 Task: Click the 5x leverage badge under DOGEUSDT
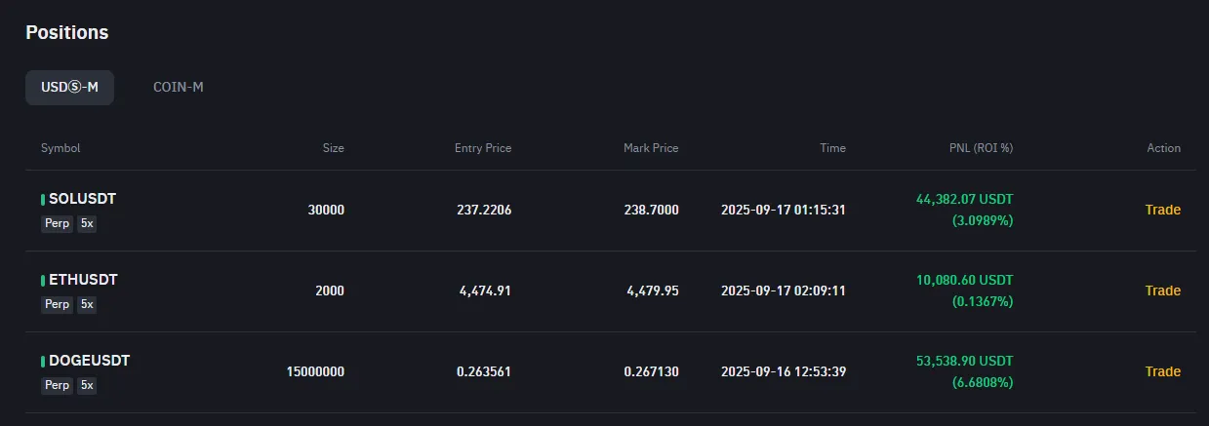tap(87, 385)
